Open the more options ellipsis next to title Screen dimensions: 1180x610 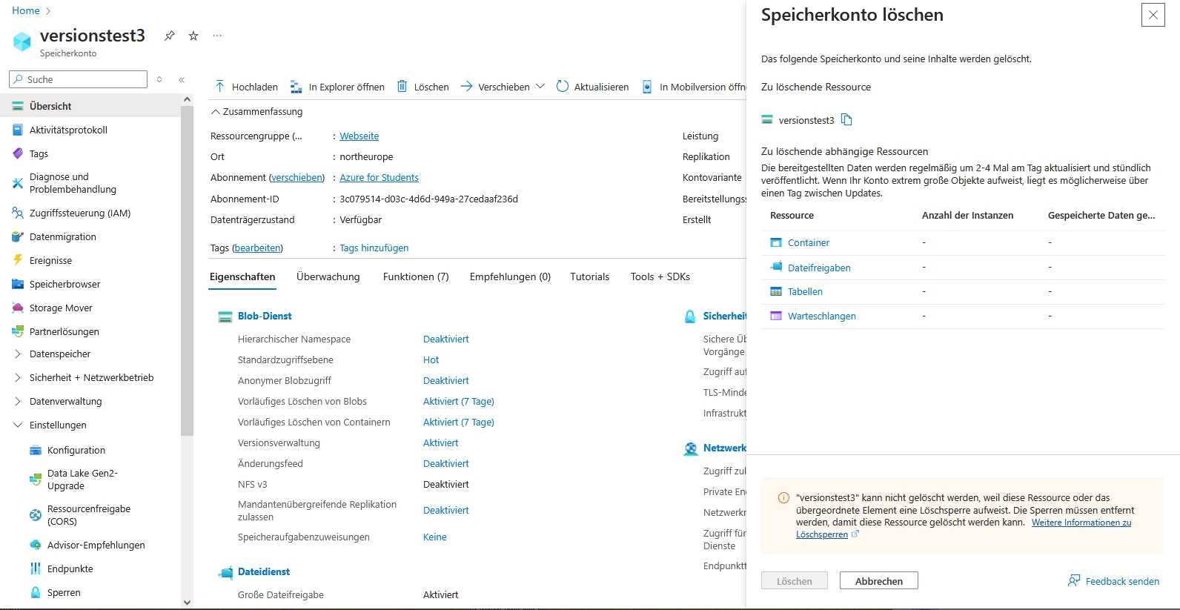coord(217,36)
